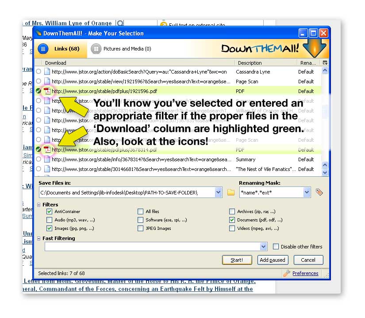Open the Fast Filtering dropdown arrow
Screen dimensions: 365x318
264,247
